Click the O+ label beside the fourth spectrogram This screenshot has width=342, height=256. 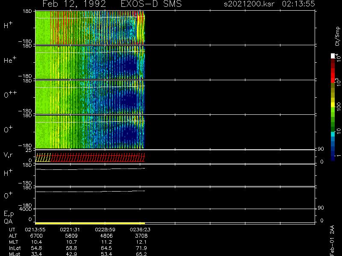point(8,129)
